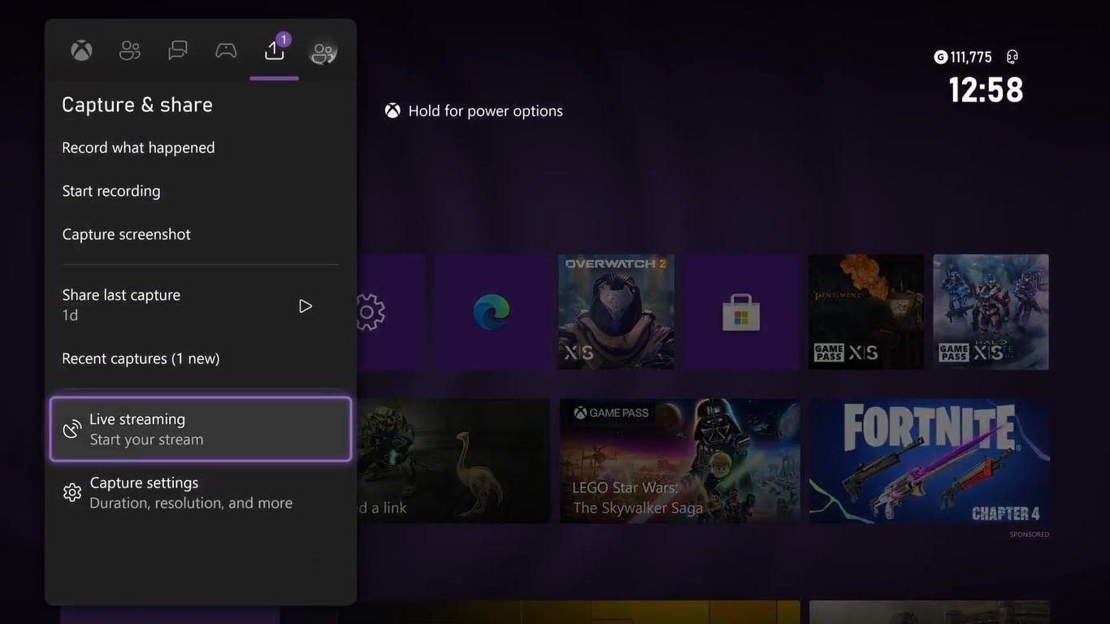The width and height of the screenshot is (1110, 624).
Task: Open the Microsoft Store tile
Action: (x=740, y=311)
